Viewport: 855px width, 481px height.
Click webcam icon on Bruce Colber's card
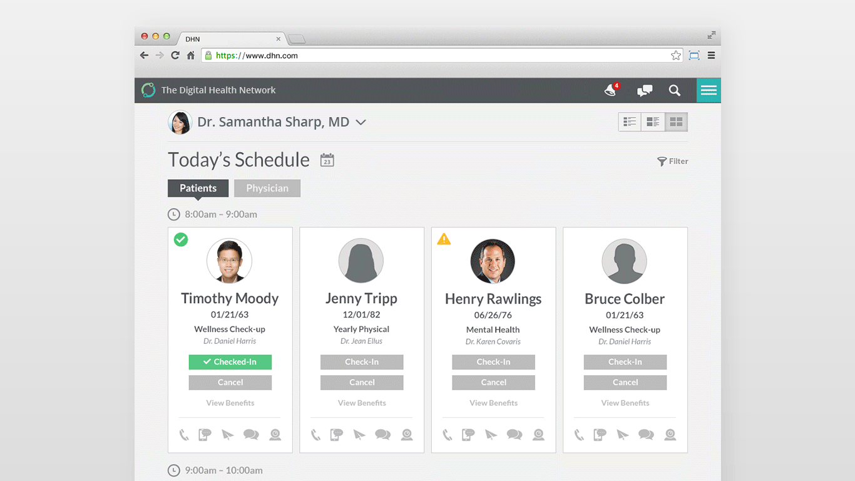pos(670,435)
